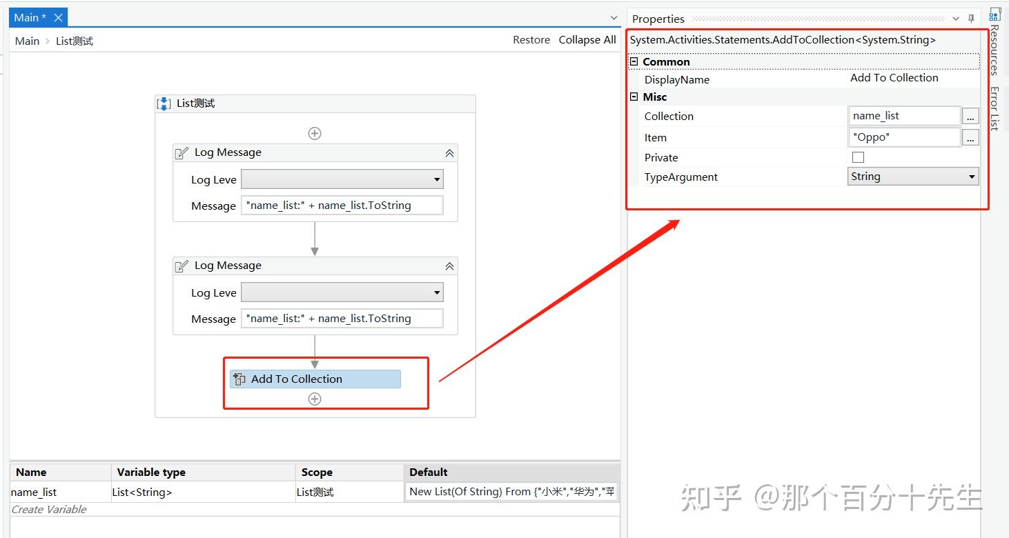Screen dimensions: 1009x538
Task: Click the Add To Collection activity icon
Action: (238, 379)
